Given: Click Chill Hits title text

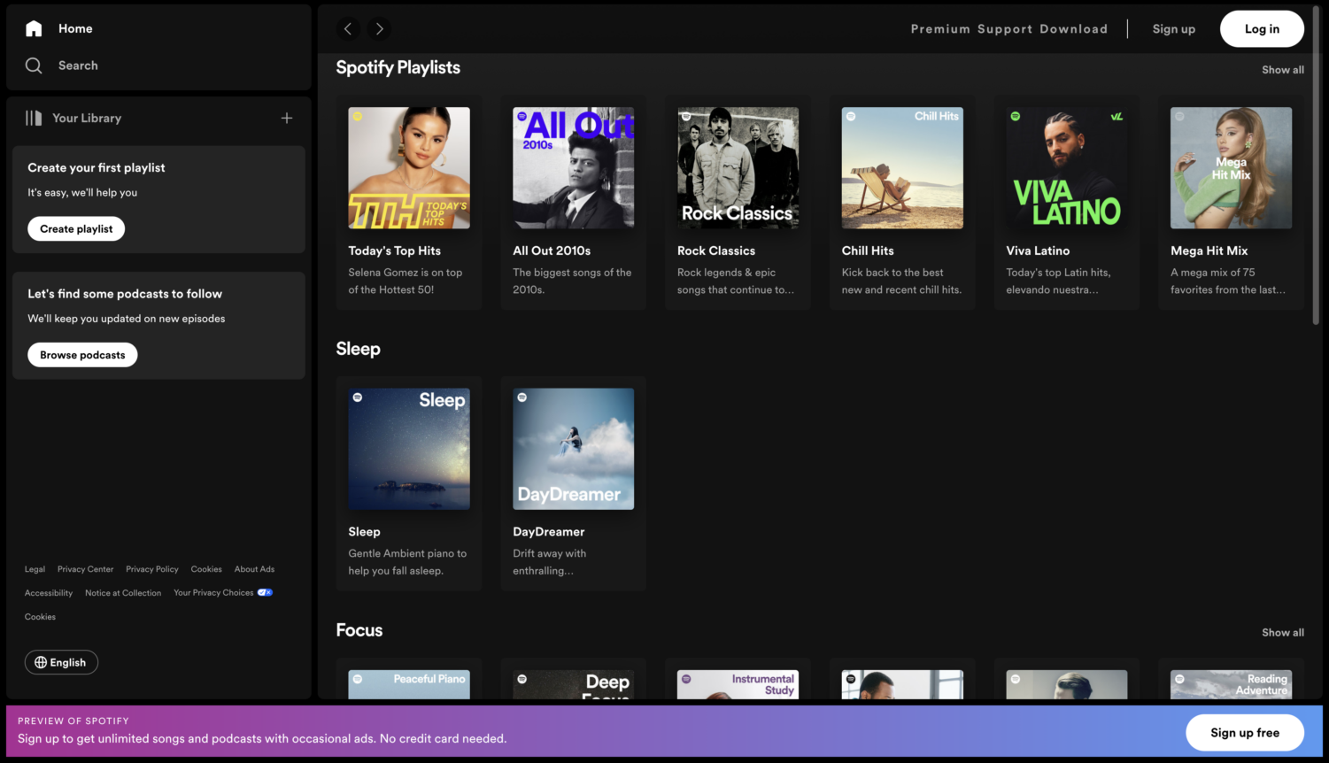Looking at the screenshot, I should pos(868,250).
